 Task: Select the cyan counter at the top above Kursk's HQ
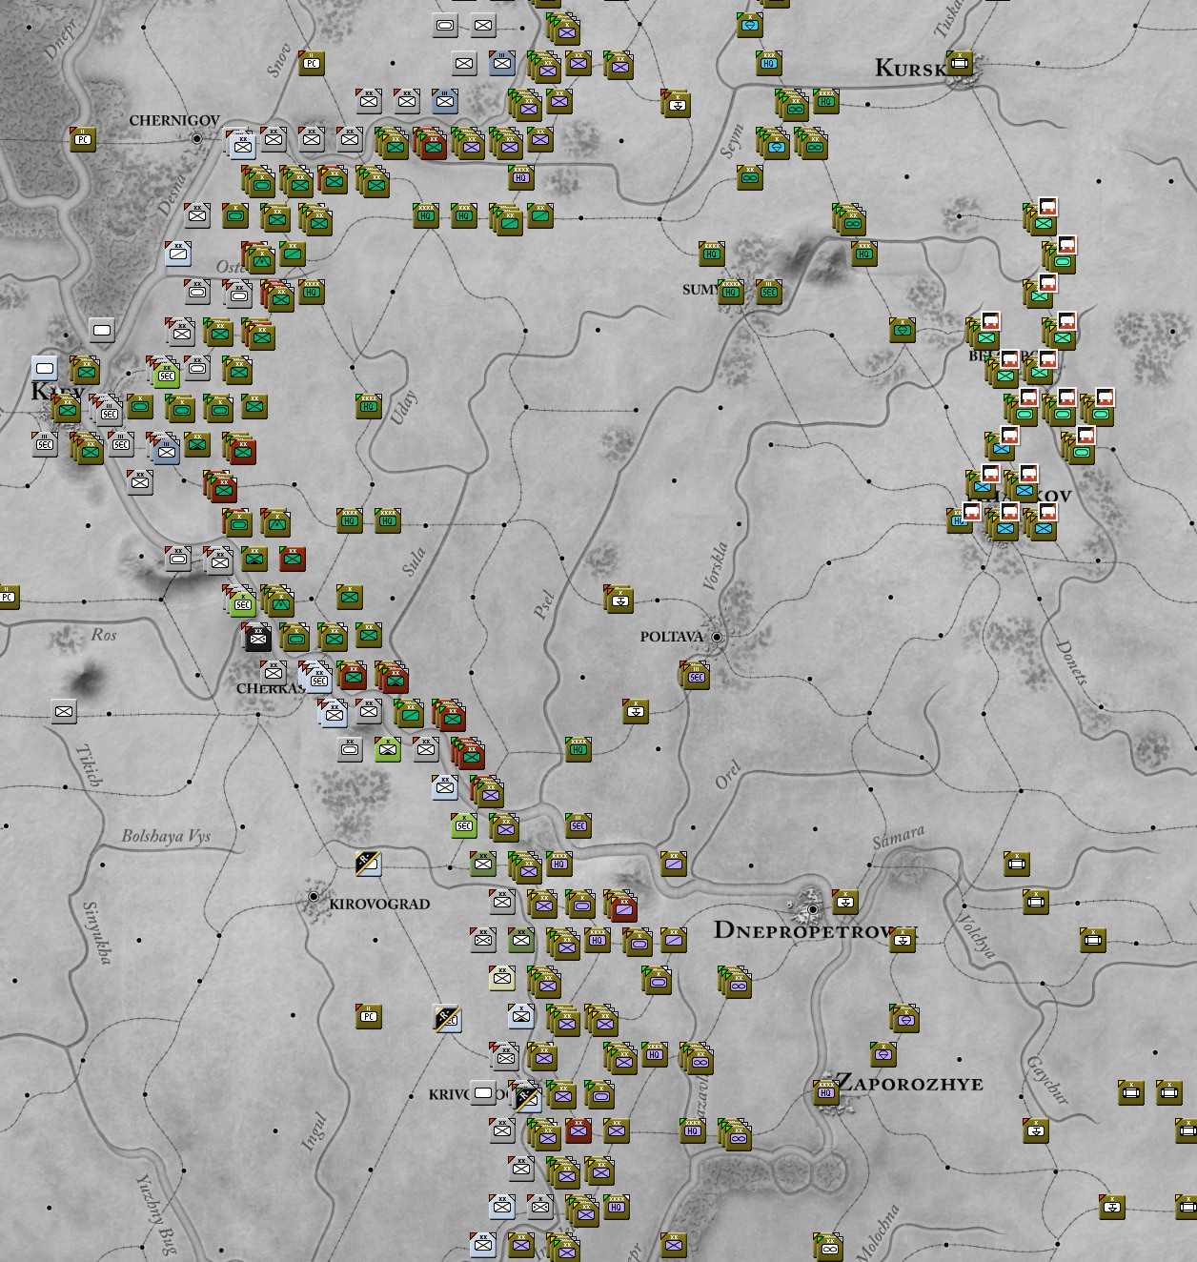point(750,25)
